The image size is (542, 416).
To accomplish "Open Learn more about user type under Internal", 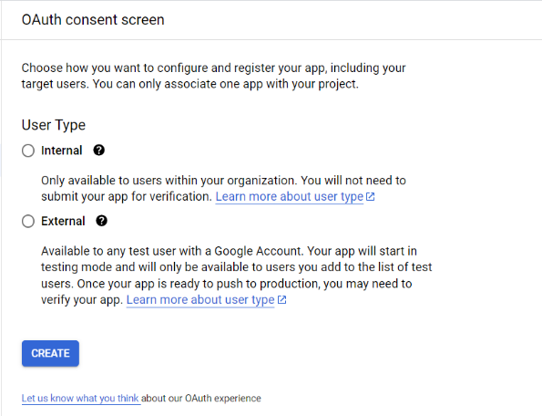I will click(290, 196).
